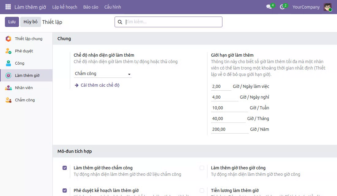Viewport: 337px width, 196px height.
Task: Open the Nhân viên settings tab
Action: [x=26, y=88]
